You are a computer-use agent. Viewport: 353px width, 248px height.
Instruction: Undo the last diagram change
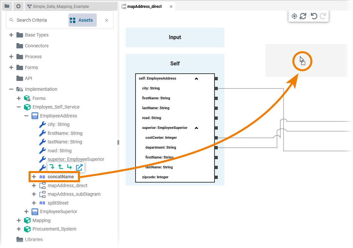[x=314, y=16]
